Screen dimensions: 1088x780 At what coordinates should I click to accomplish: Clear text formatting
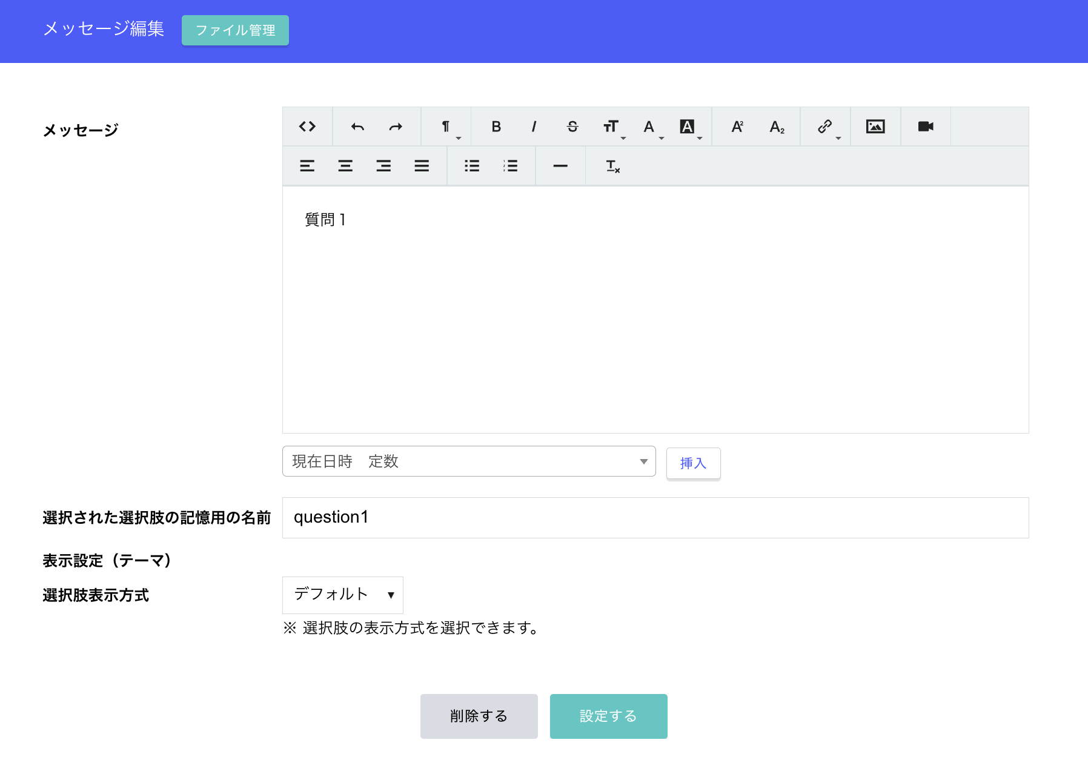tap(612, 166)
